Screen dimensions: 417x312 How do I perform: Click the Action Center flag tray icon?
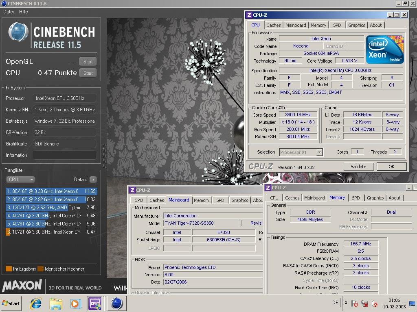point(355,303)
